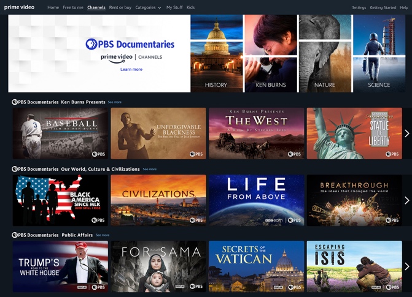Switch to Kids section
412x297 pixels.
click(x=190, y=7)
